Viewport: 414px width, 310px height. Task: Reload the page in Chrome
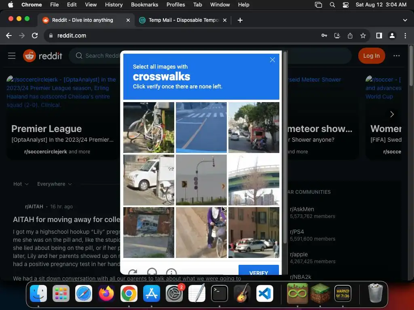[x=35, y=36]
